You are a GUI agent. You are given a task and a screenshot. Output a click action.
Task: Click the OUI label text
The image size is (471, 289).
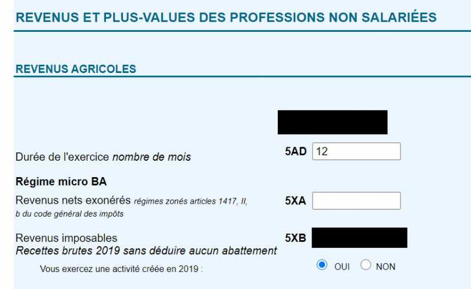341,267
